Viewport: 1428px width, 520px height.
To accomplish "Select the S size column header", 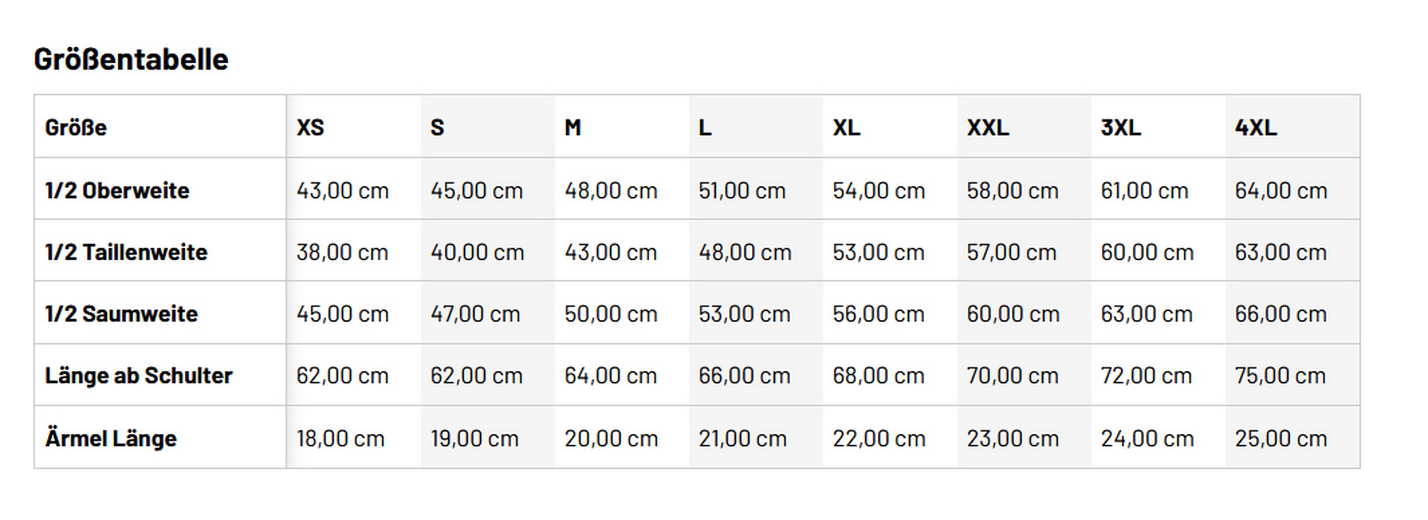I will click(x=437, y=127).
